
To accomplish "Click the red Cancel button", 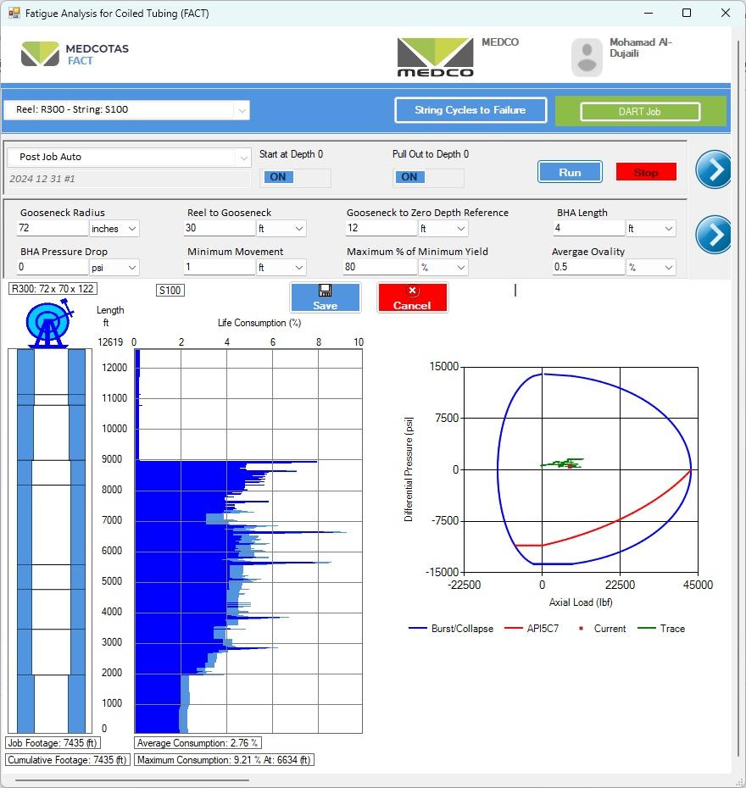I will 412,297.
